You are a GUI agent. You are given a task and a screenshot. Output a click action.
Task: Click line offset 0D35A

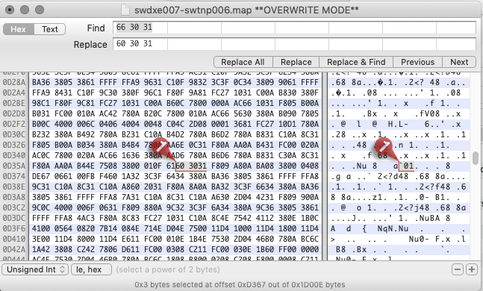tap(14, 166)
